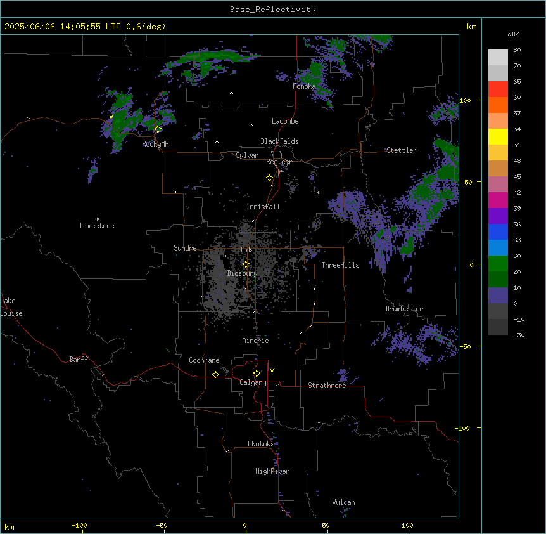This screenshot has height=534, width=546.
Task: Select the yellow diamond marker below Cochrane
Action: coord(215,374)
